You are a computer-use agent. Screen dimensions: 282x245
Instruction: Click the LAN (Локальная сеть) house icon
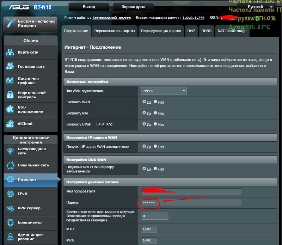click(x=11, y=165)
